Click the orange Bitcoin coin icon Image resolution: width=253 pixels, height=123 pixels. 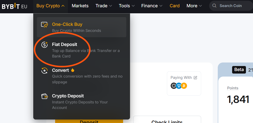tap(184, 86)
